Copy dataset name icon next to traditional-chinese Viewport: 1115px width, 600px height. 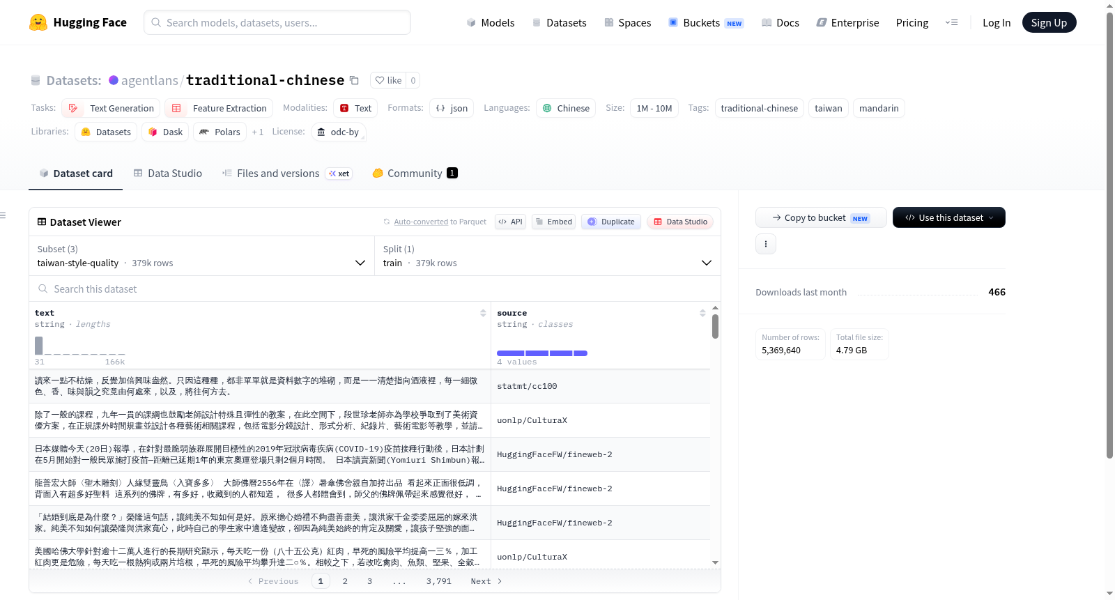click(x=354, y=80)
